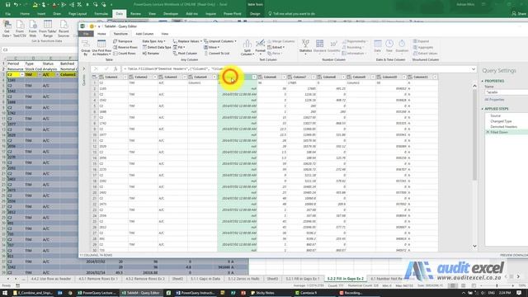
Task: Select the Changed Type applied step
Action: [x=501, y=121]
